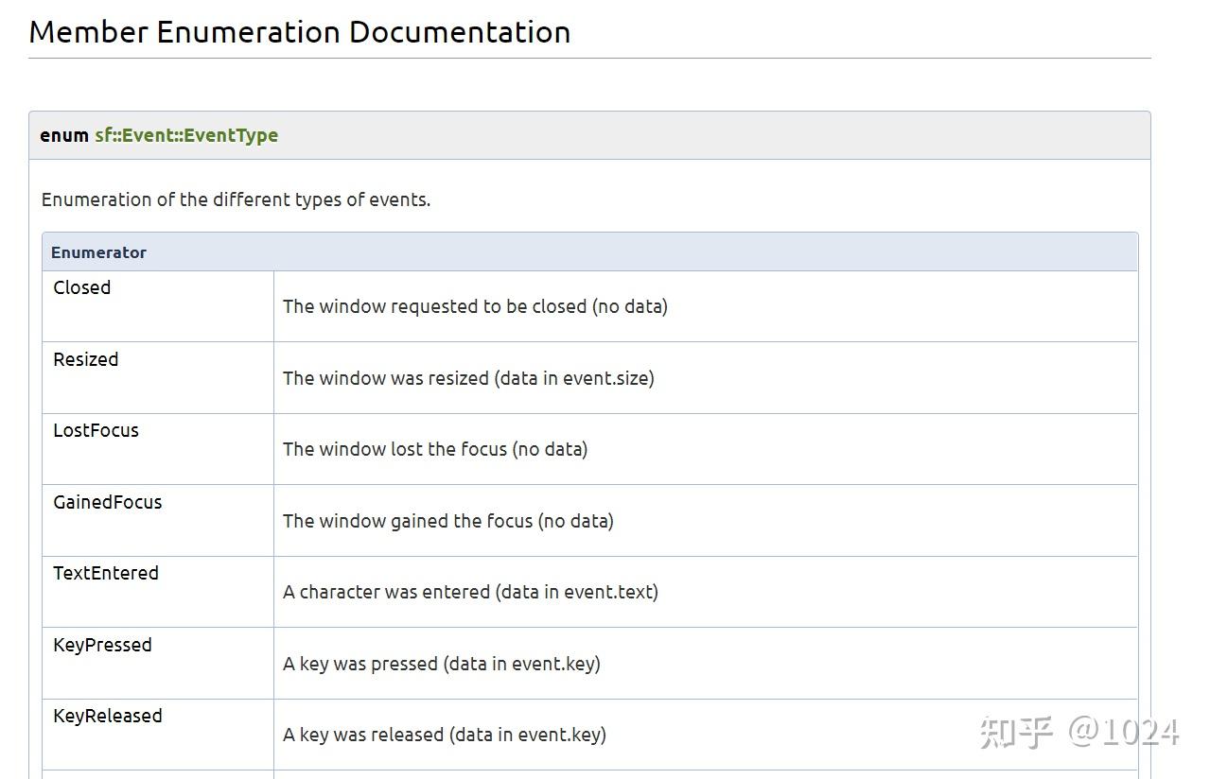
Task: Select the KeyPressed enumerator name
Action: [102, 645]
